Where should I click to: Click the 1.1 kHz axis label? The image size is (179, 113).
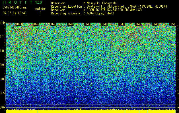2,37
